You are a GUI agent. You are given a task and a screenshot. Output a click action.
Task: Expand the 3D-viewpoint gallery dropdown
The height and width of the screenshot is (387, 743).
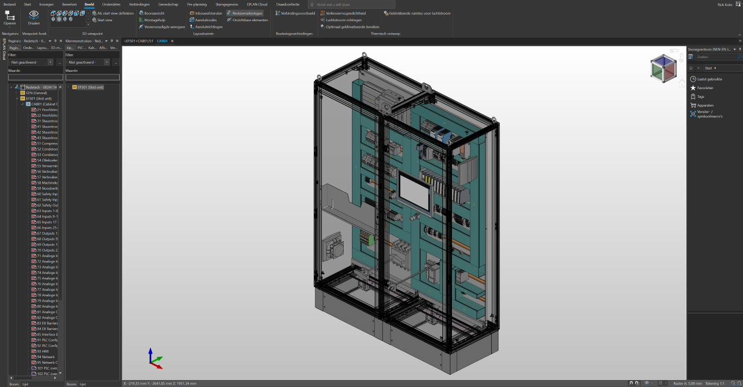point(88,24)
